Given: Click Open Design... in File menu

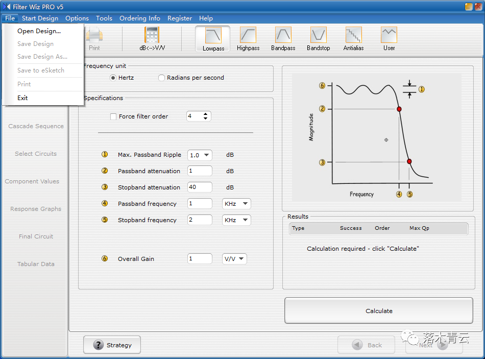Looking at the screenshot, I should tap(39, 31).
